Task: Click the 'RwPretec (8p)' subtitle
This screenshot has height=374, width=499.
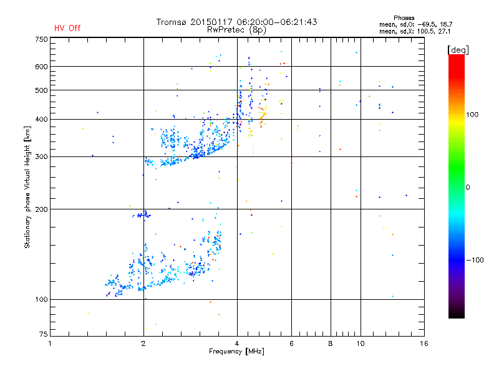Action: (x=236, y=30)
